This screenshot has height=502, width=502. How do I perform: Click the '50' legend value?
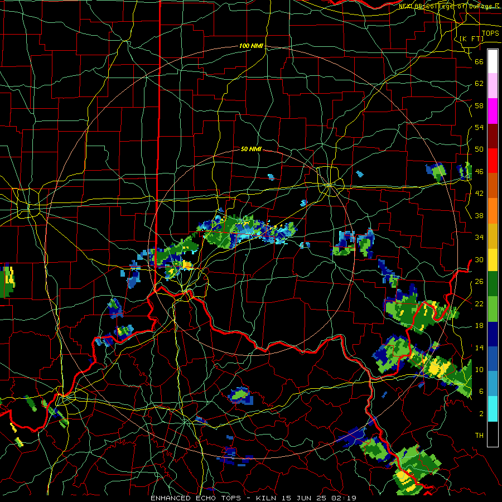coord(479,149)
